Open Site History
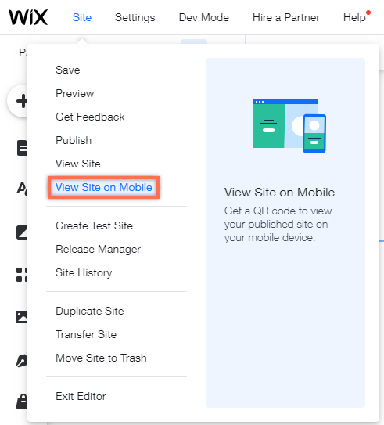Viewport: 384px width, 425px height. tap(84, 272)
